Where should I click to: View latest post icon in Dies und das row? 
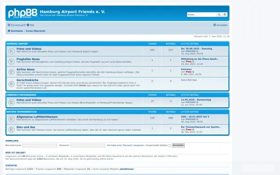click(193, 129)
